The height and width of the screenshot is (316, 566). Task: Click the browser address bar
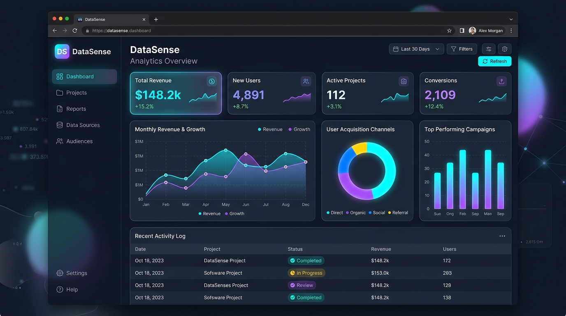pos(268,30)
